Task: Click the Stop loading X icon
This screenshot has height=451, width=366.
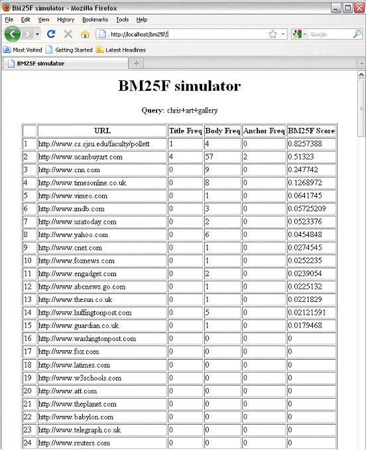Action: (68, 34)
